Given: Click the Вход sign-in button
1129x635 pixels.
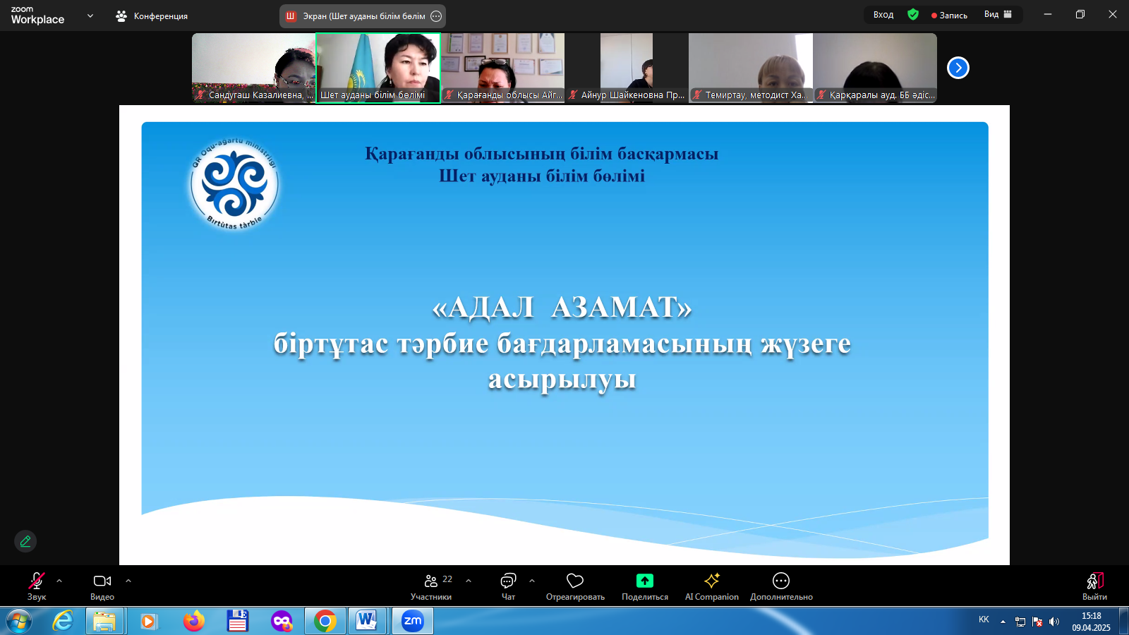Looking at the screenshot, I should (x=883, y=15).
